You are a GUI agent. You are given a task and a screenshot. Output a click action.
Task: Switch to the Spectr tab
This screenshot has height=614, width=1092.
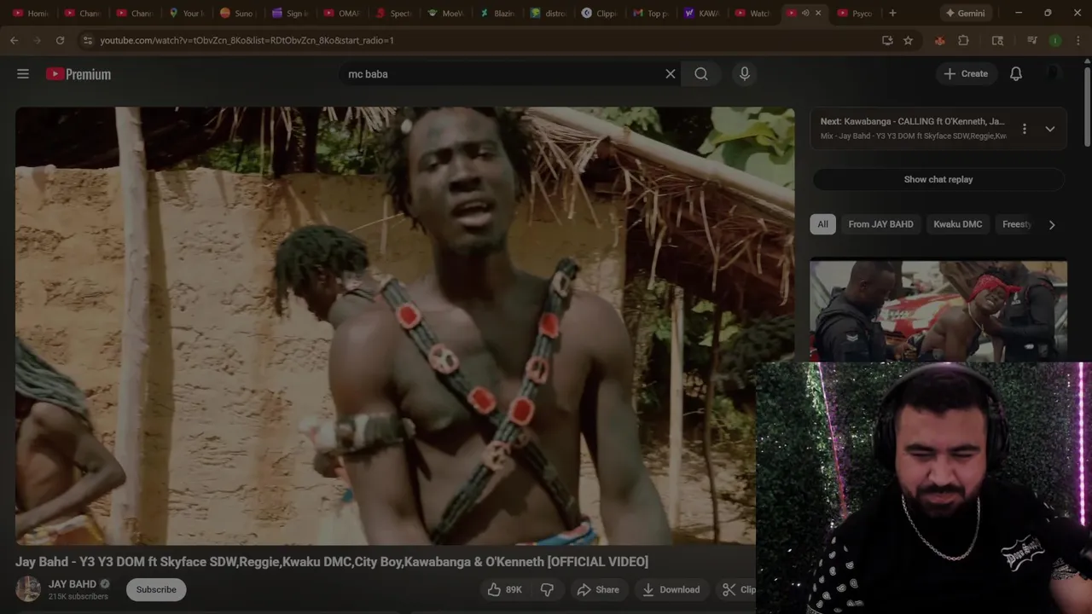[392, 13]
